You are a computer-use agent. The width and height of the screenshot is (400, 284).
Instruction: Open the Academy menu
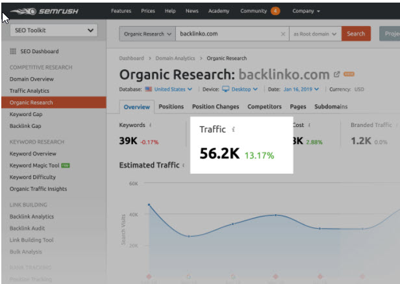[219, 11]
